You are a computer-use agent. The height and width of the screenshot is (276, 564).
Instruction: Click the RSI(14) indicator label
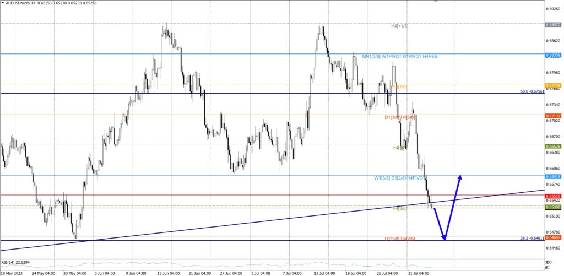(x=15, y=262)
